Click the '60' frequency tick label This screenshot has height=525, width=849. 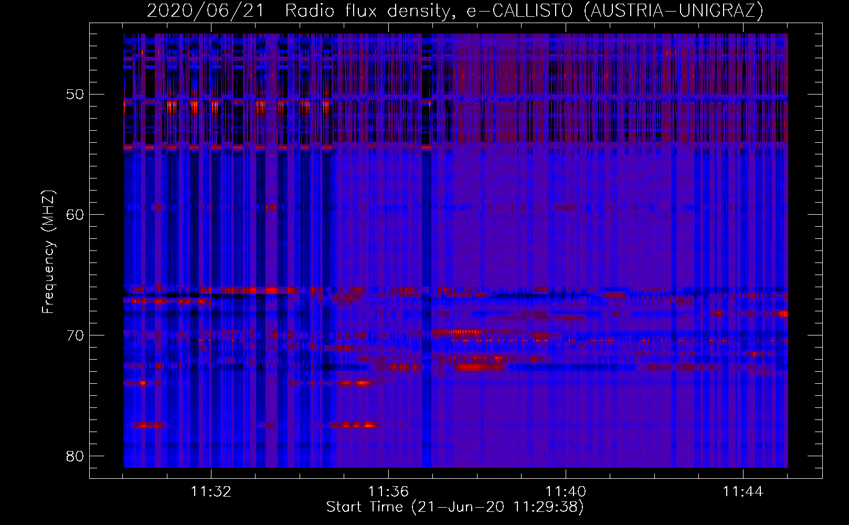pos(75,215)
